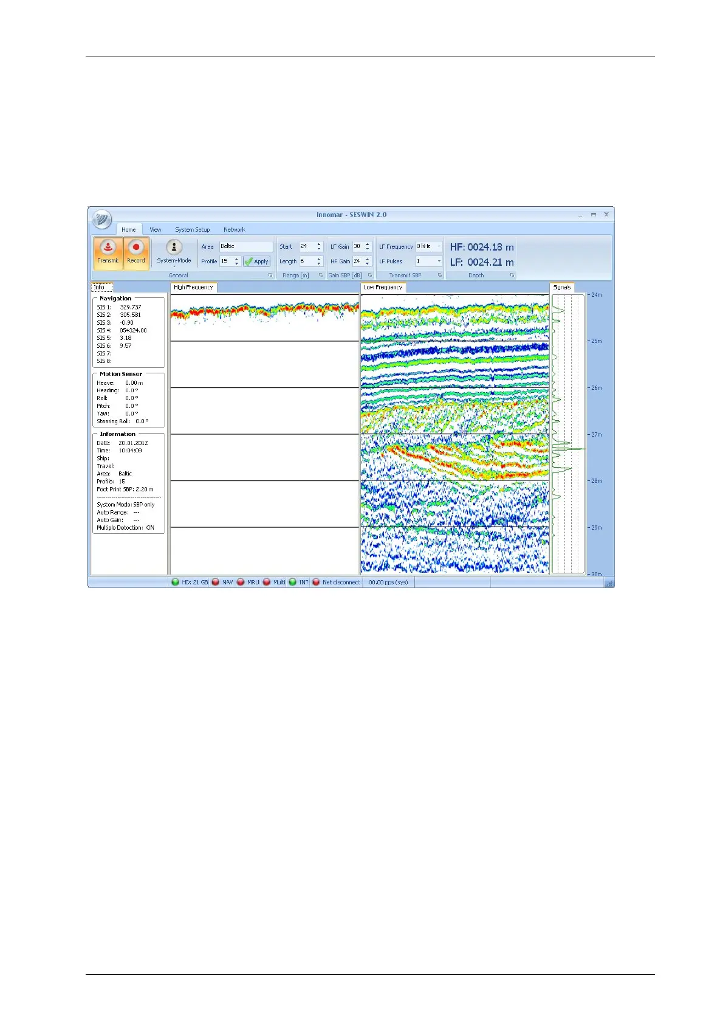Toggle the Record button
The height and width of the screenshot is (1024, 723).
pyautogui.click(x=136, y=252)
